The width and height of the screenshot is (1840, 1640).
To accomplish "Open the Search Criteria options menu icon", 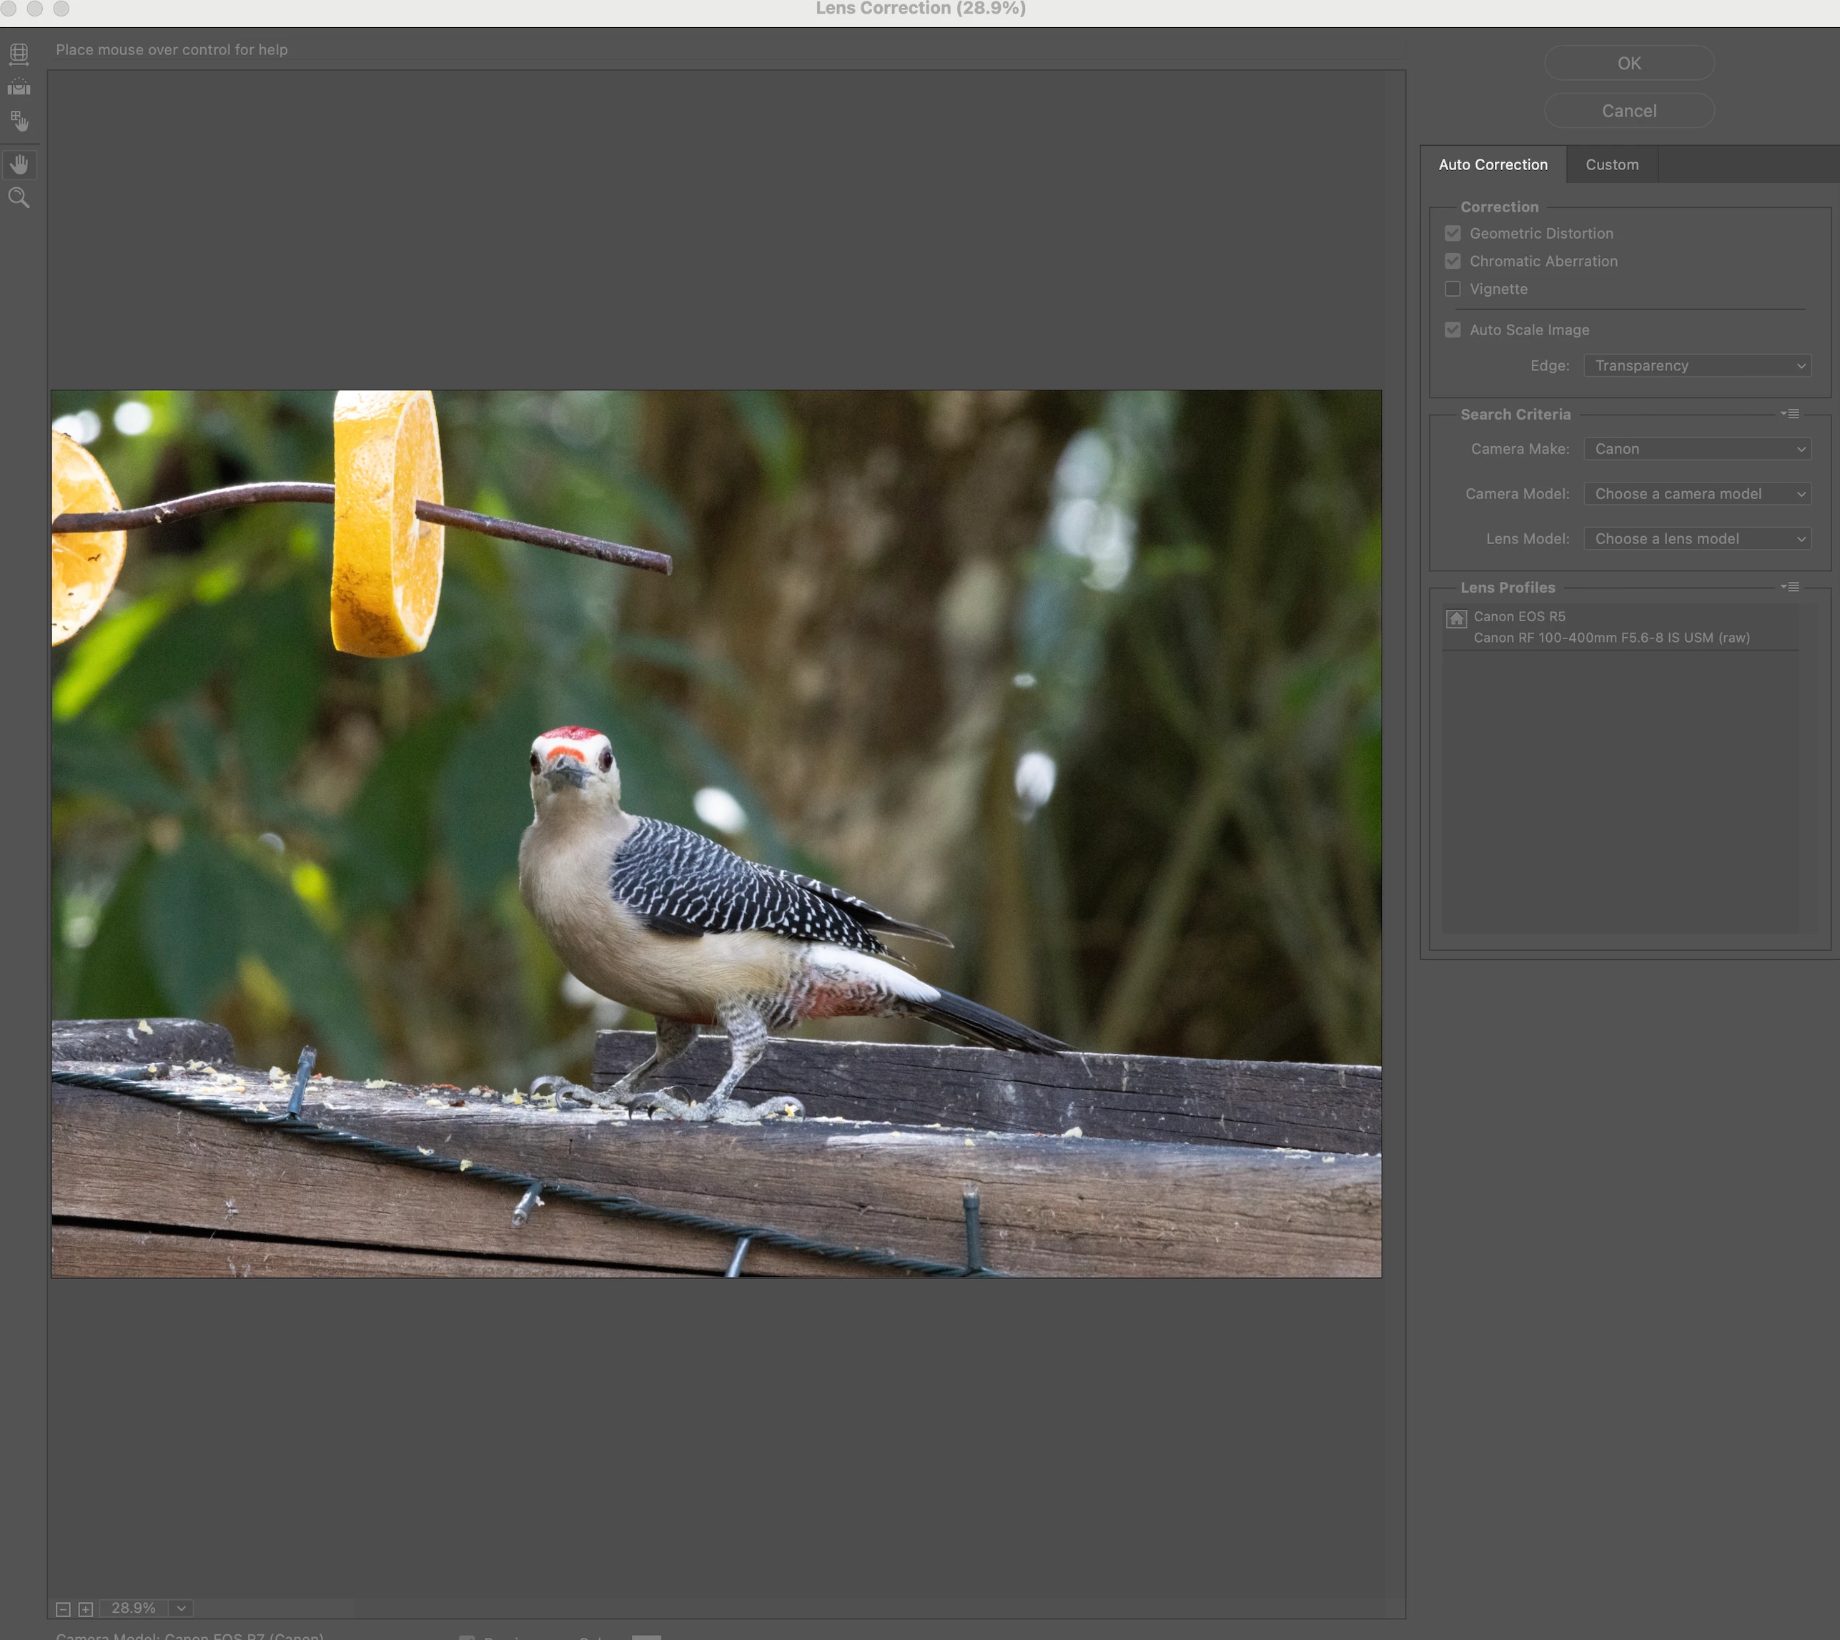I will point(1789,414).
